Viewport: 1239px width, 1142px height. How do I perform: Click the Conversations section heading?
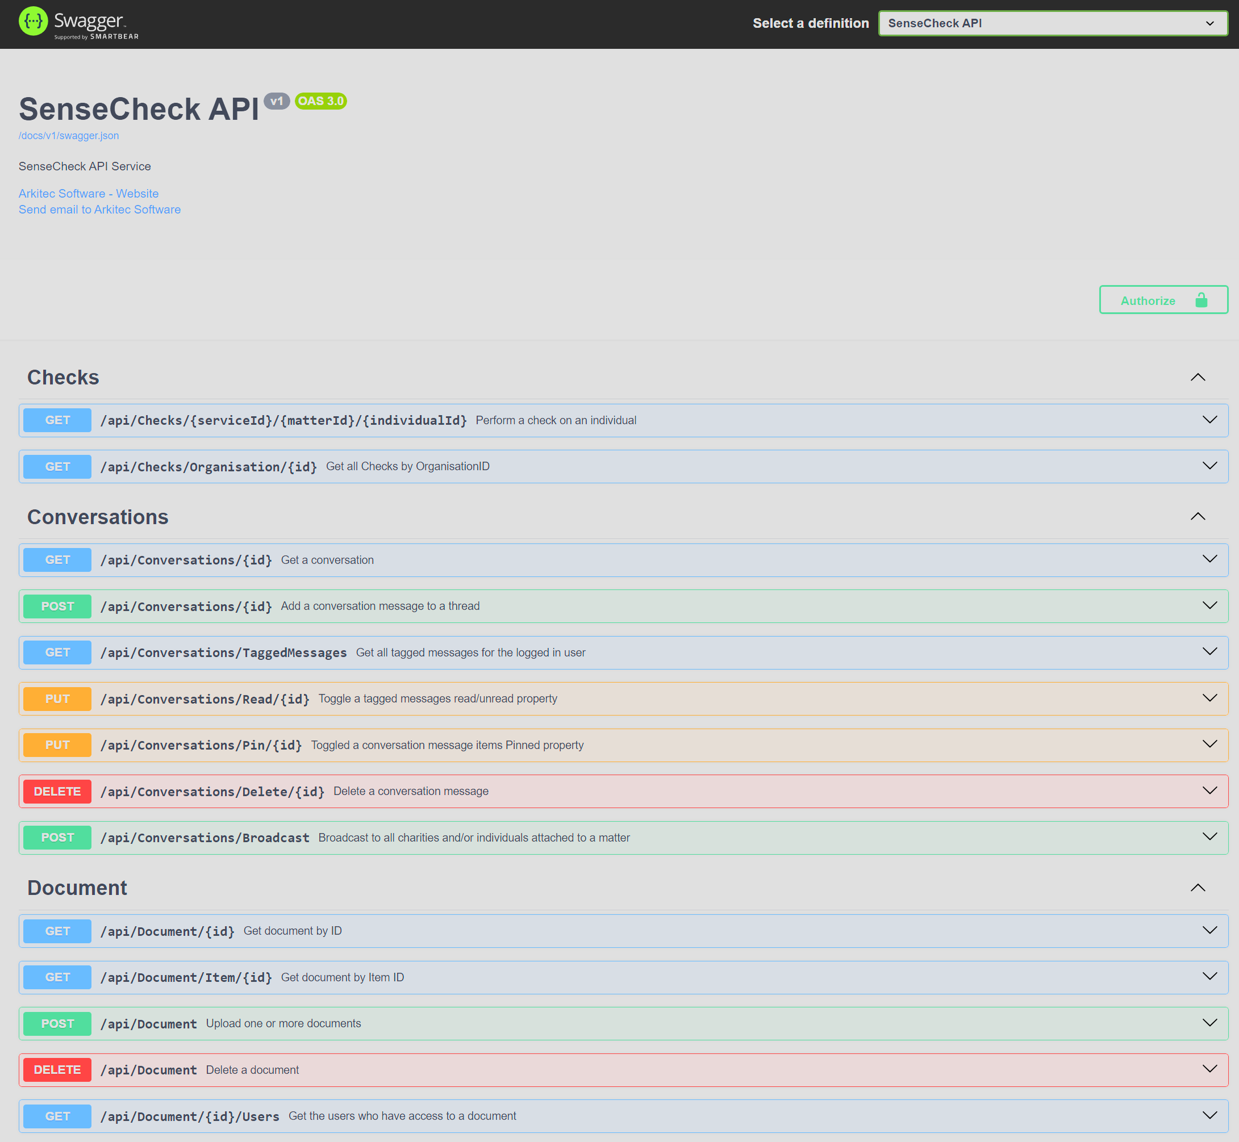pyautogui.click(x=98, y=517)
